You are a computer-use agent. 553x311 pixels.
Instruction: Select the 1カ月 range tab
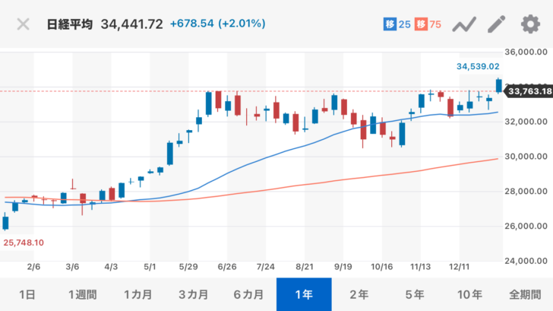137,294
